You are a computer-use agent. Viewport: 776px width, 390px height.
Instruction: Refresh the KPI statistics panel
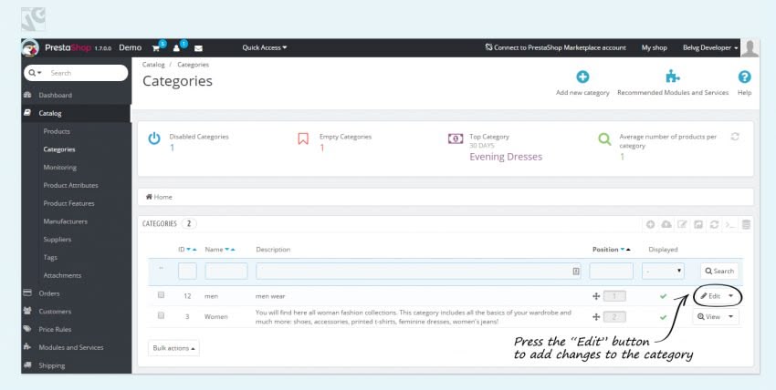735,137
